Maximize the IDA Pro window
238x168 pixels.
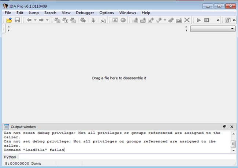[219, 6]
